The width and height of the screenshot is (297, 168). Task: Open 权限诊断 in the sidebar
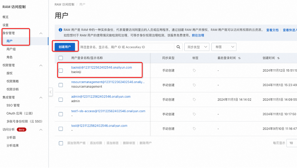point(12,89)
